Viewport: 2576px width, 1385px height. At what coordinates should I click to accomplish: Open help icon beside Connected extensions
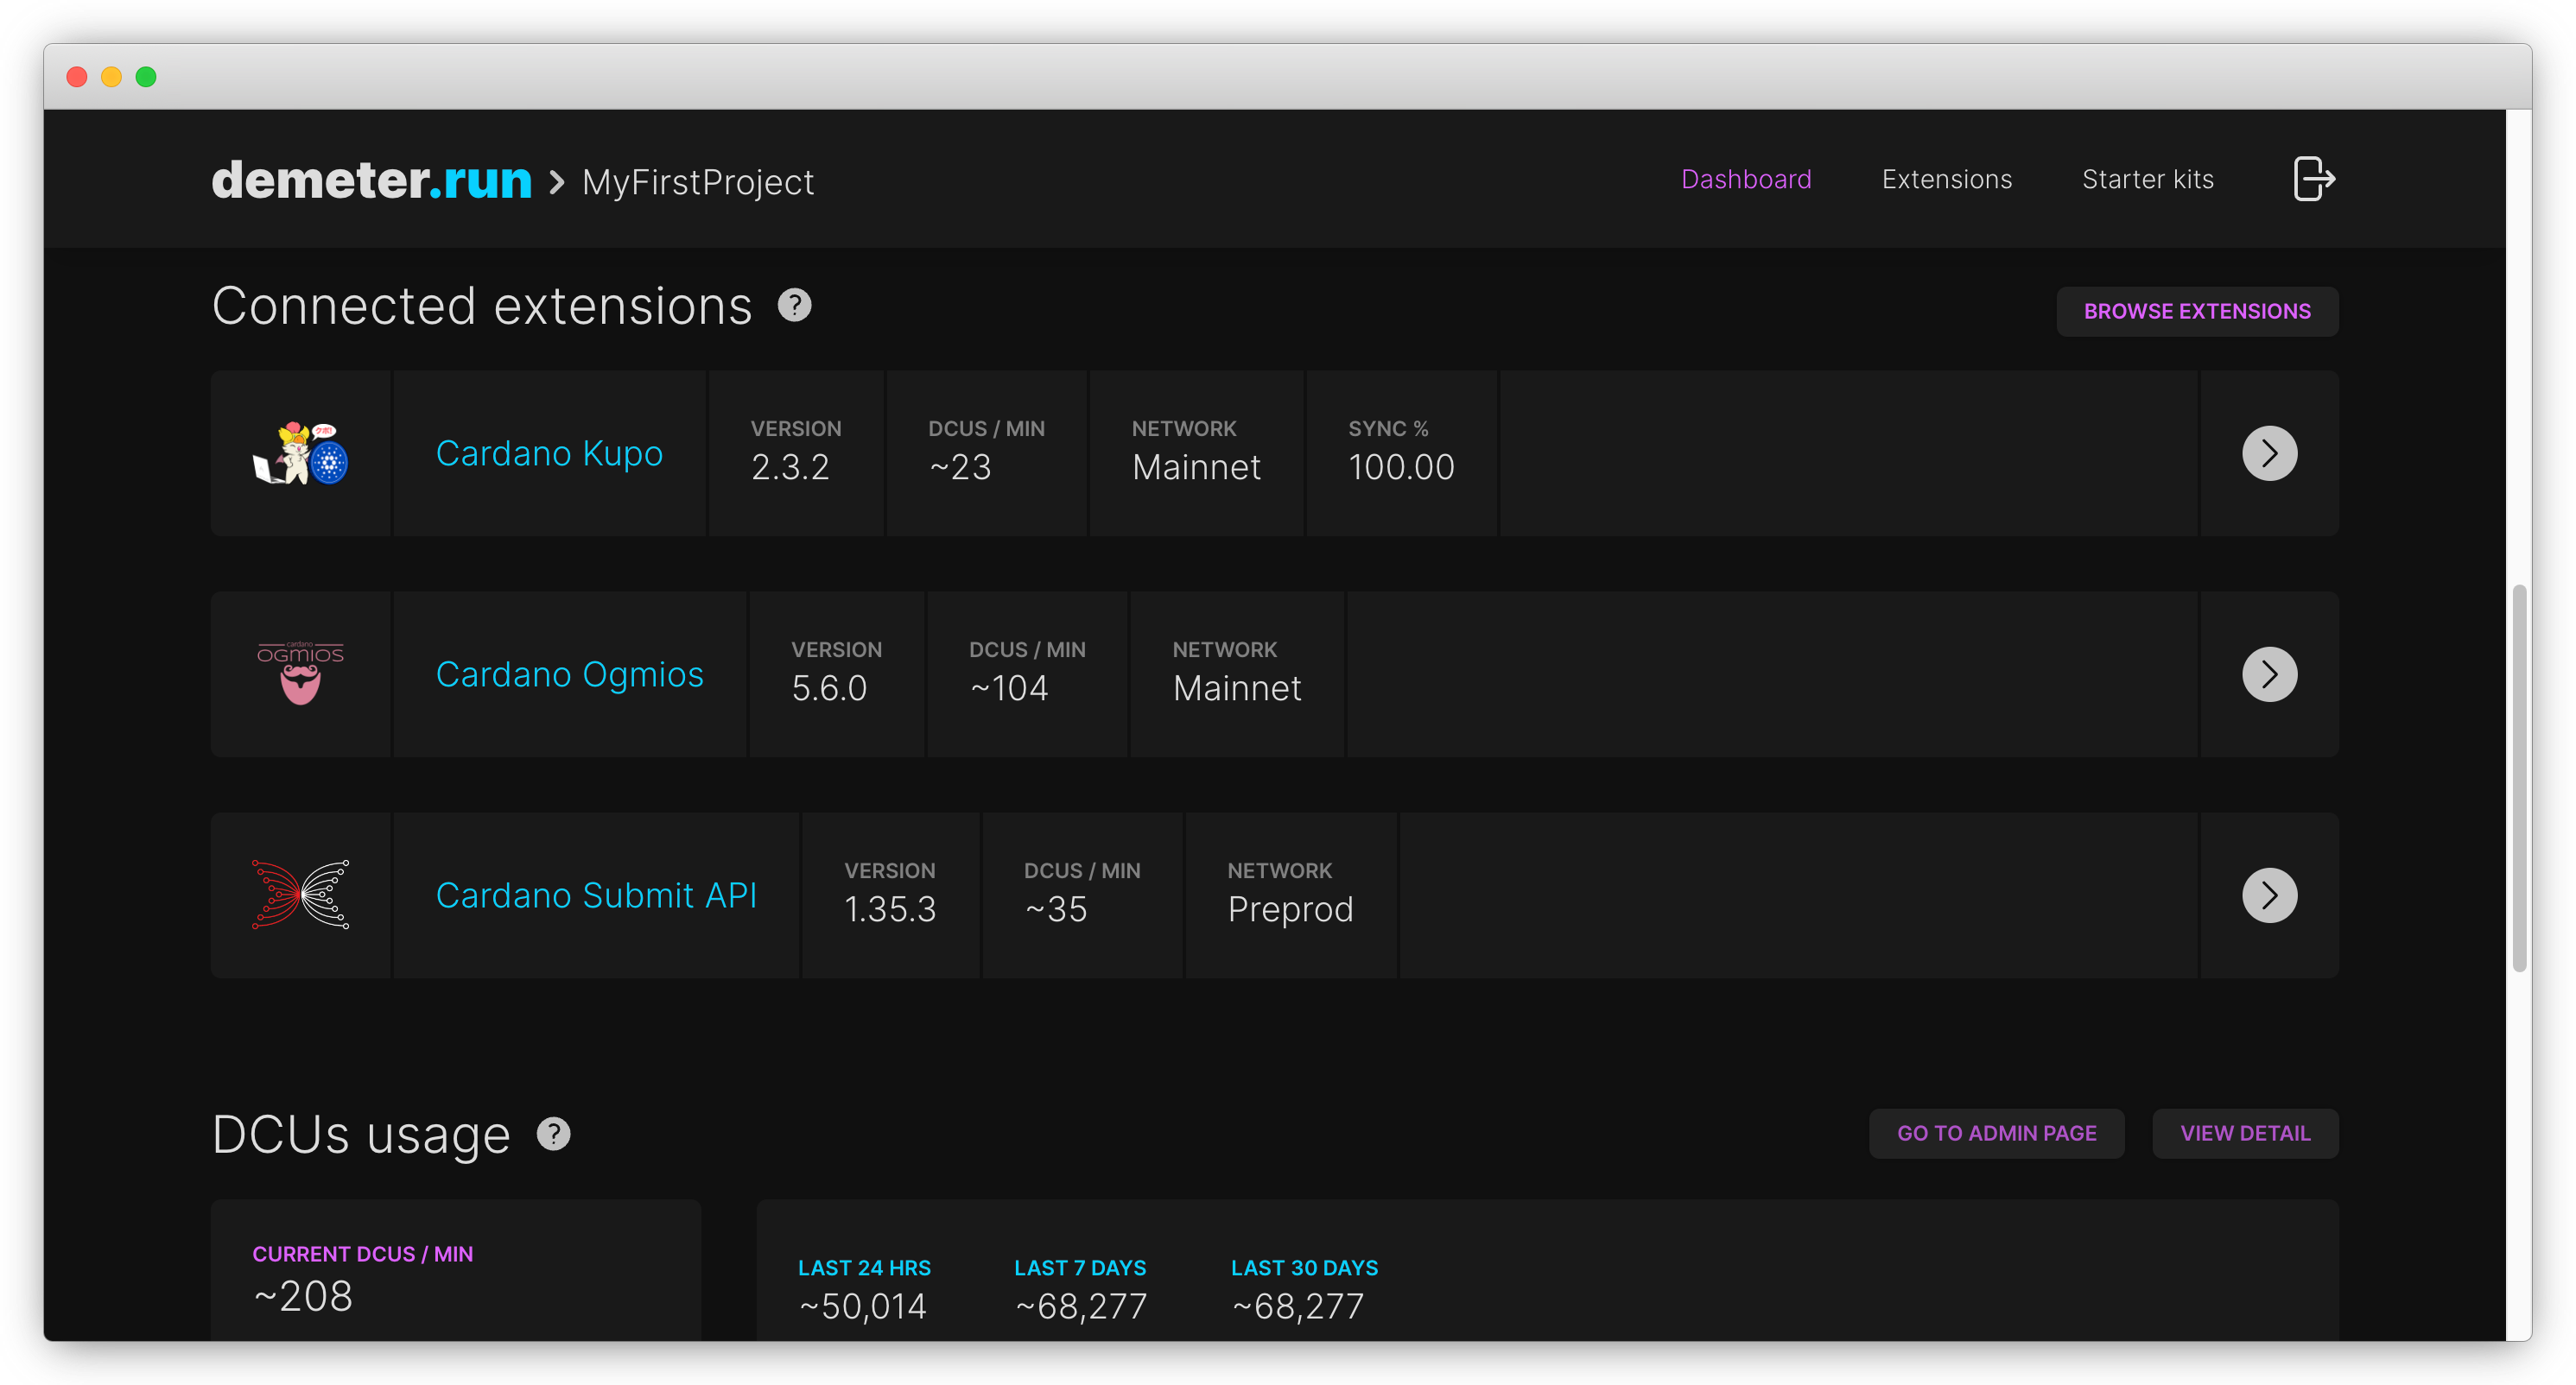tap(794, 306)
